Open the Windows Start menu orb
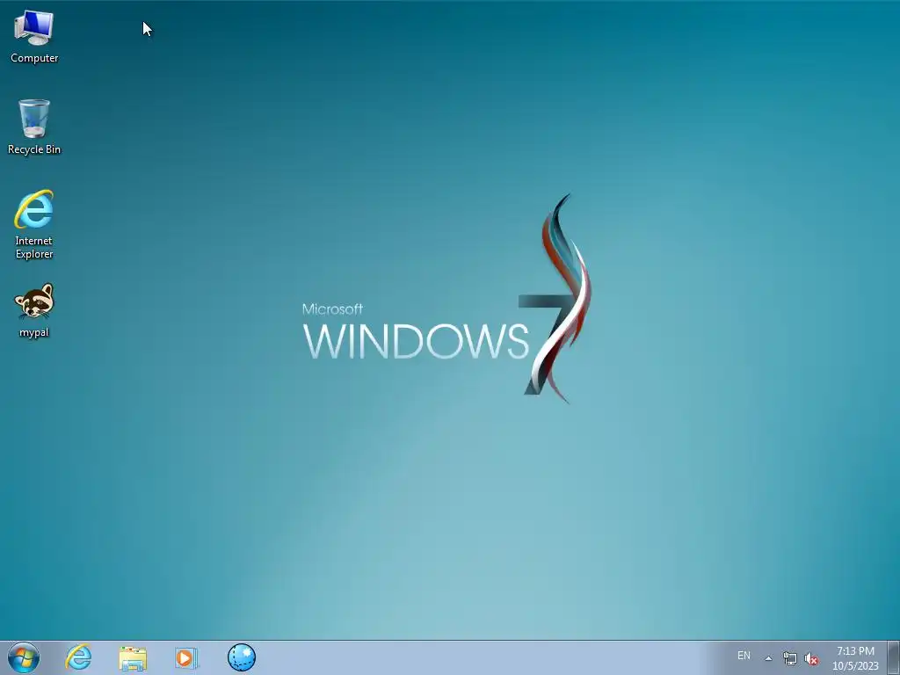Viewport: 900px width, 675px height. click(x=24, y=657)
